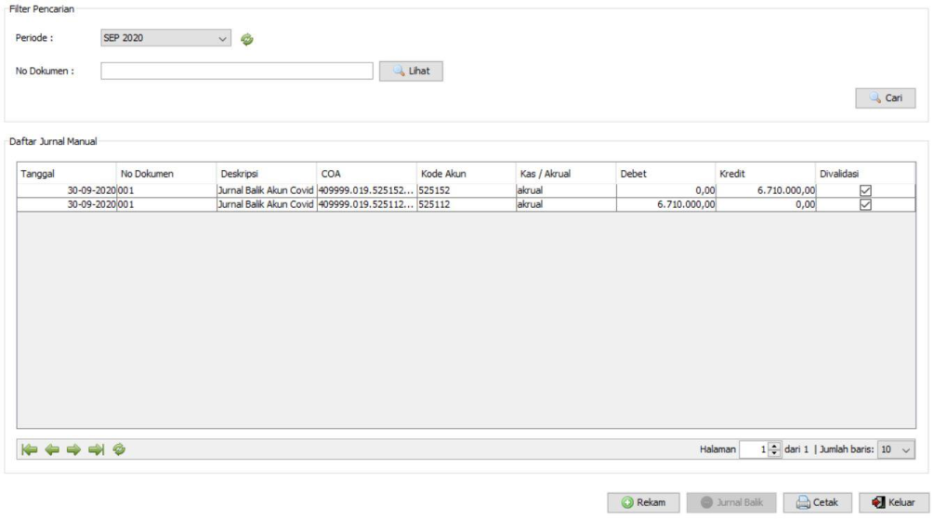Screen dimensions: 934x520
Task: Go to previous page arrow icon
Action: [x=52, y=449]
